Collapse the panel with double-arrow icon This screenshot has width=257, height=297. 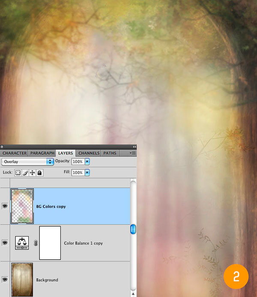(x=134, y=147)
